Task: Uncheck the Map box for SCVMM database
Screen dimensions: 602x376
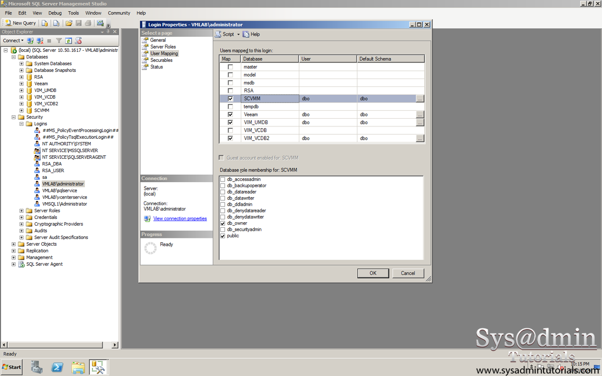Action: (230, 99)
